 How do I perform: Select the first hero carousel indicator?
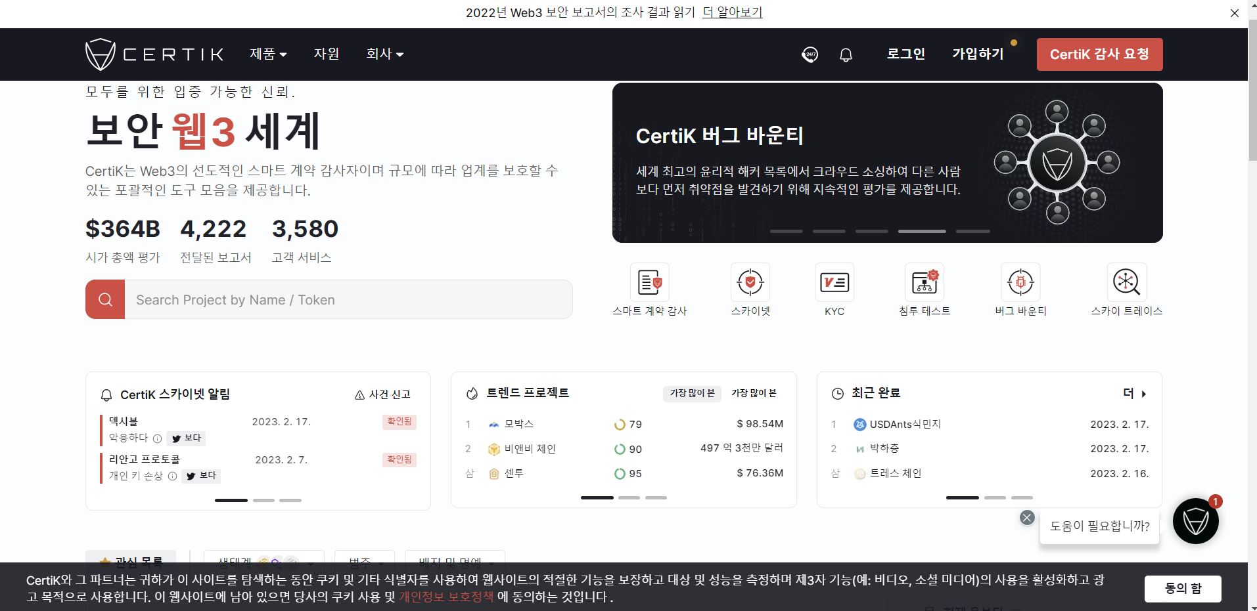pyautogui.click(x=786, y=231)
